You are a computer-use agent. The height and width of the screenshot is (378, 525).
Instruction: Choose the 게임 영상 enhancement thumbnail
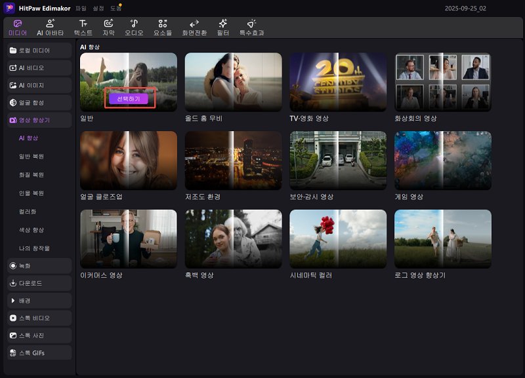click(x=443, y=161)
